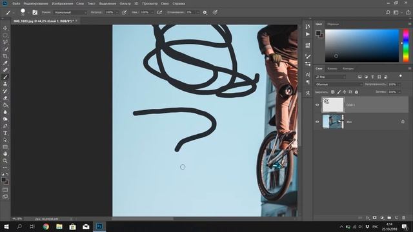This screenshot has height=232, width=413.
Task: Toggle lock position of layer
Action: (x=345, y=92)
